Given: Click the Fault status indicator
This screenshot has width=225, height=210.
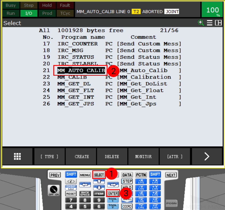Looking at the screenshot, I should [65, 5].
